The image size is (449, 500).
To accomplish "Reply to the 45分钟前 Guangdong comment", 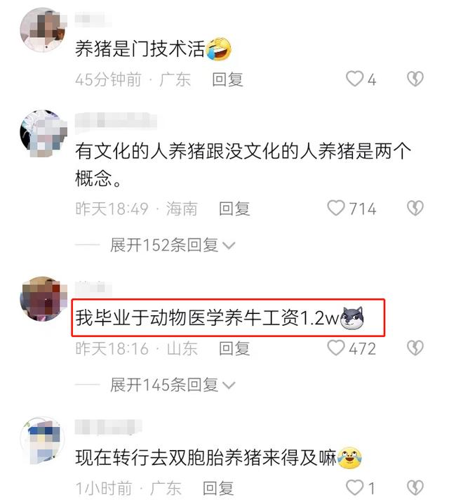I will (227, 79).
